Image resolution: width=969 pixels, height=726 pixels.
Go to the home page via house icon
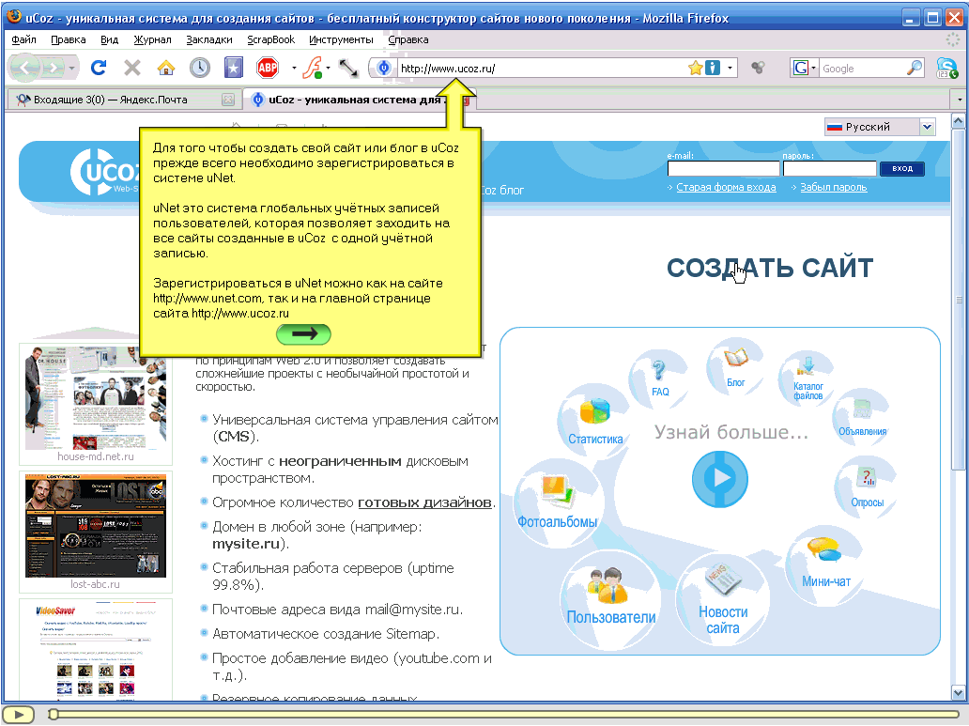pyautogui.click(x=165, y=68)
